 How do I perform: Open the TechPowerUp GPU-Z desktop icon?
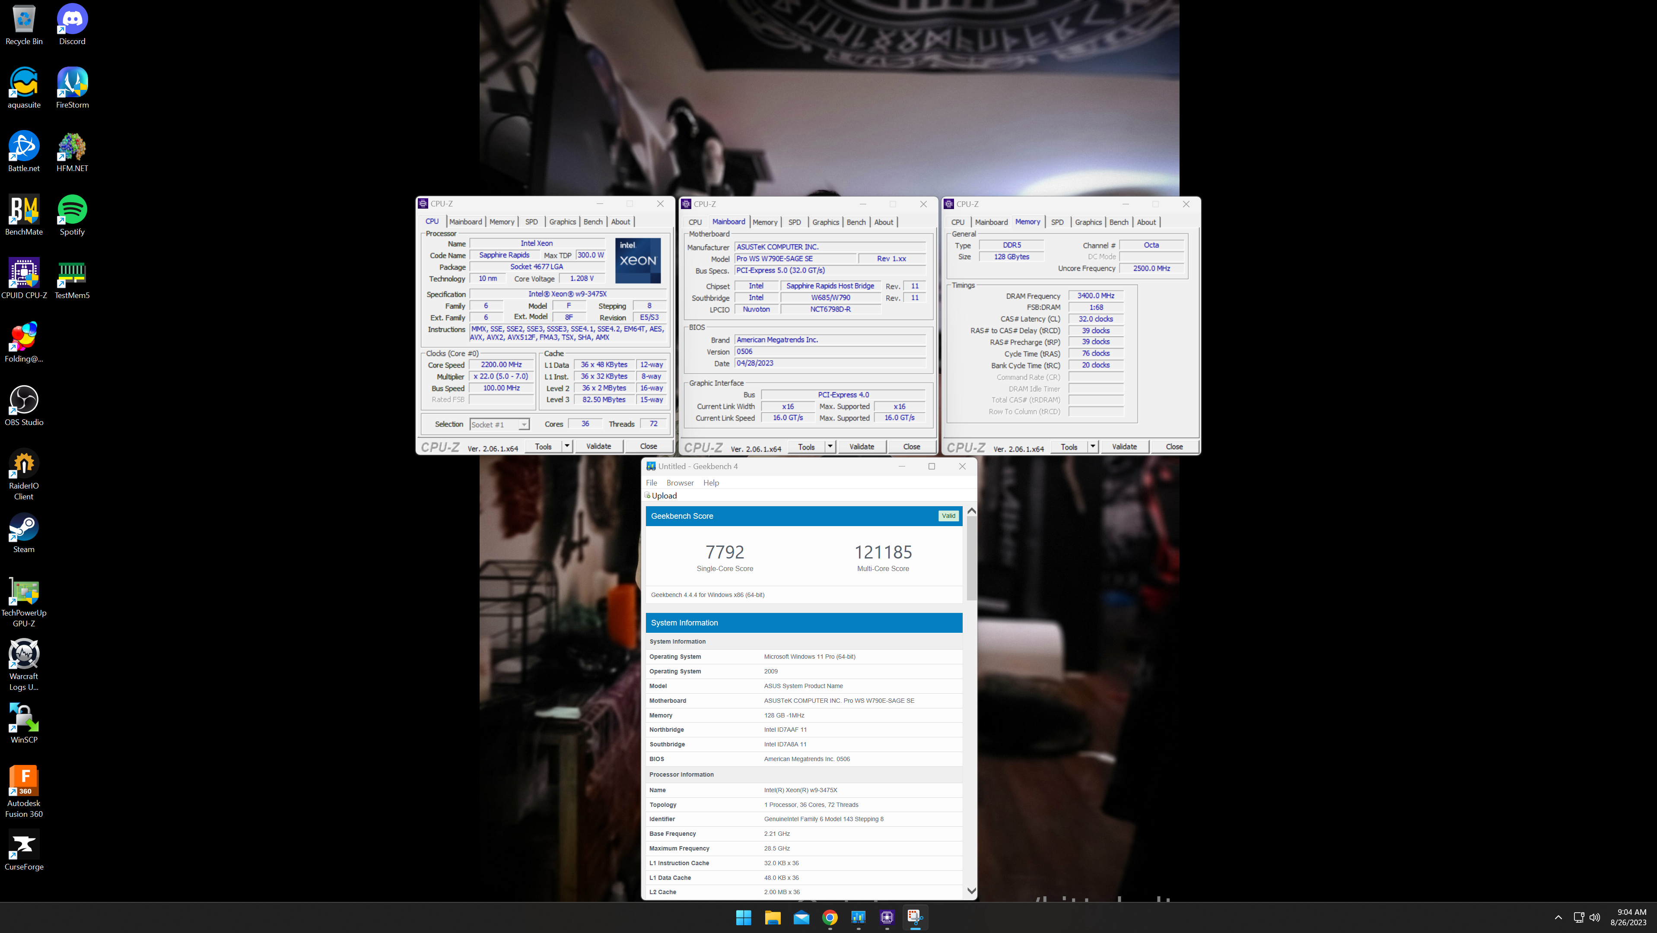pyautogui.click(x=24, y=602)
